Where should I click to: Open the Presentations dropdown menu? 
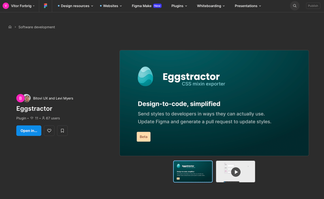[x=248, y=6]
